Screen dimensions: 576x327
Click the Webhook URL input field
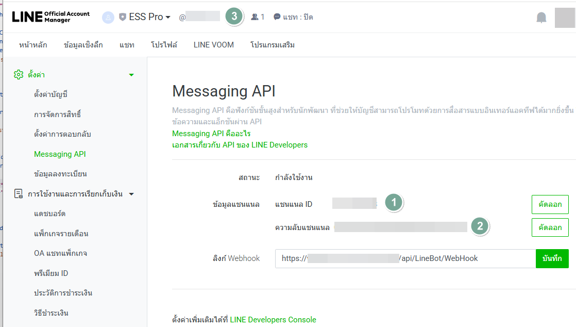pos(405,258)
